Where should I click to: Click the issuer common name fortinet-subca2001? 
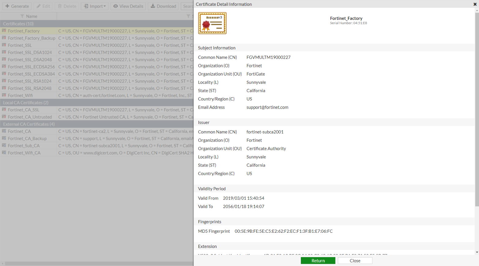tap(265, 132)
